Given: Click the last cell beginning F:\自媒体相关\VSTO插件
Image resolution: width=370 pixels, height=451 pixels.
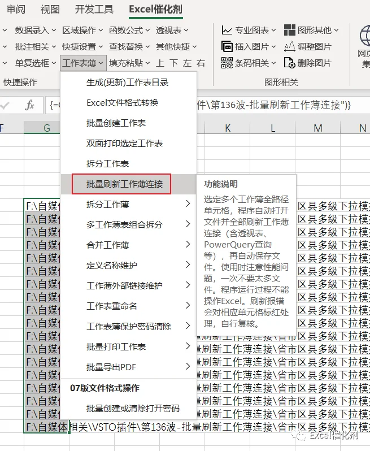Looking at the screenshot, I should click(x=46, y=427).
